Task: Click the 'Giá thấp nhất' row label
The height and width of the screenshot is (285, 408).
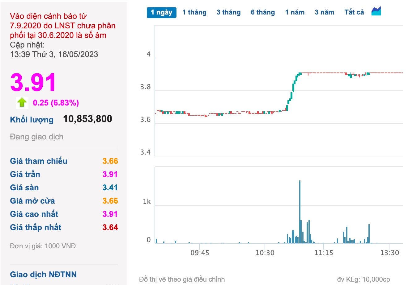Action: 36,227
